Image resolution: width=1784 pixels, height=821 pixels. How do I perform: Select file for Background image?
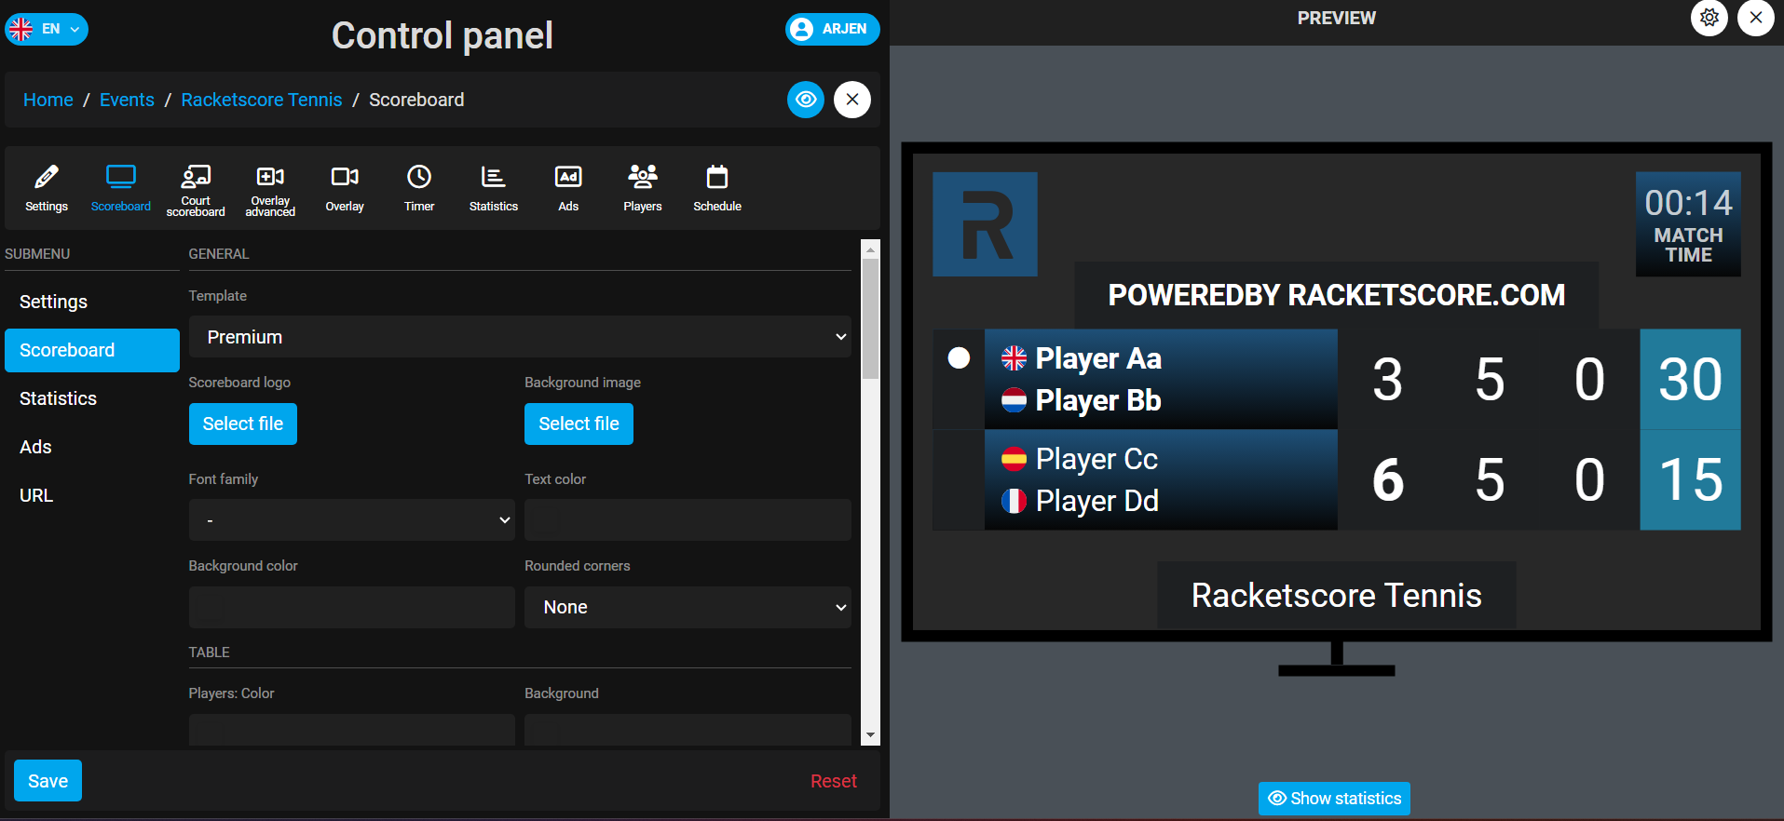click(x=579, y=424)
